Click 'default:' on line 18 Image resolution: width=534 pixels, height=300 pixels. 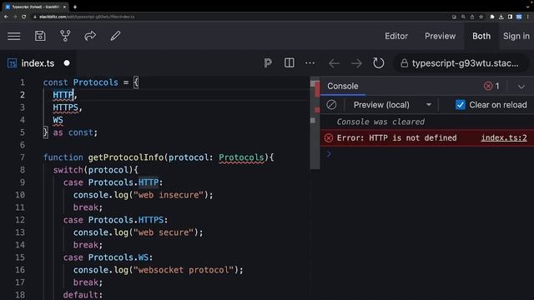coord(83,294)
